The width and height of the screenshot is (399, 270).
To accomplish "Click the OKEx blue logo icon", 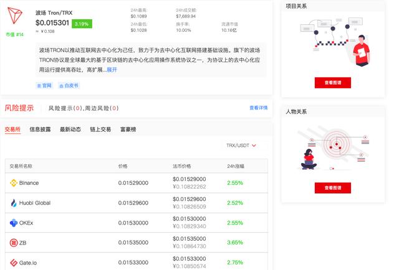I will click(14, 223).
